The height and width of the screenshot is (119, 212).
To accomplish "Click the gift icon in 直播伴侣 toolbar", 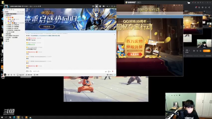I will (x=196, y=7).
